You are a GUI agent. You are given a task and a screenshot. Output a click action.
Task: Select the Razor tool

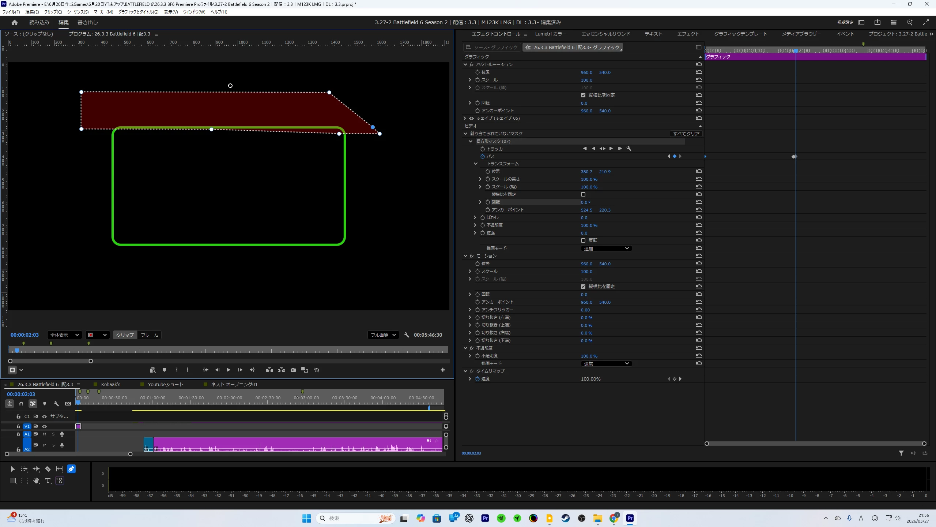point(48,469)
